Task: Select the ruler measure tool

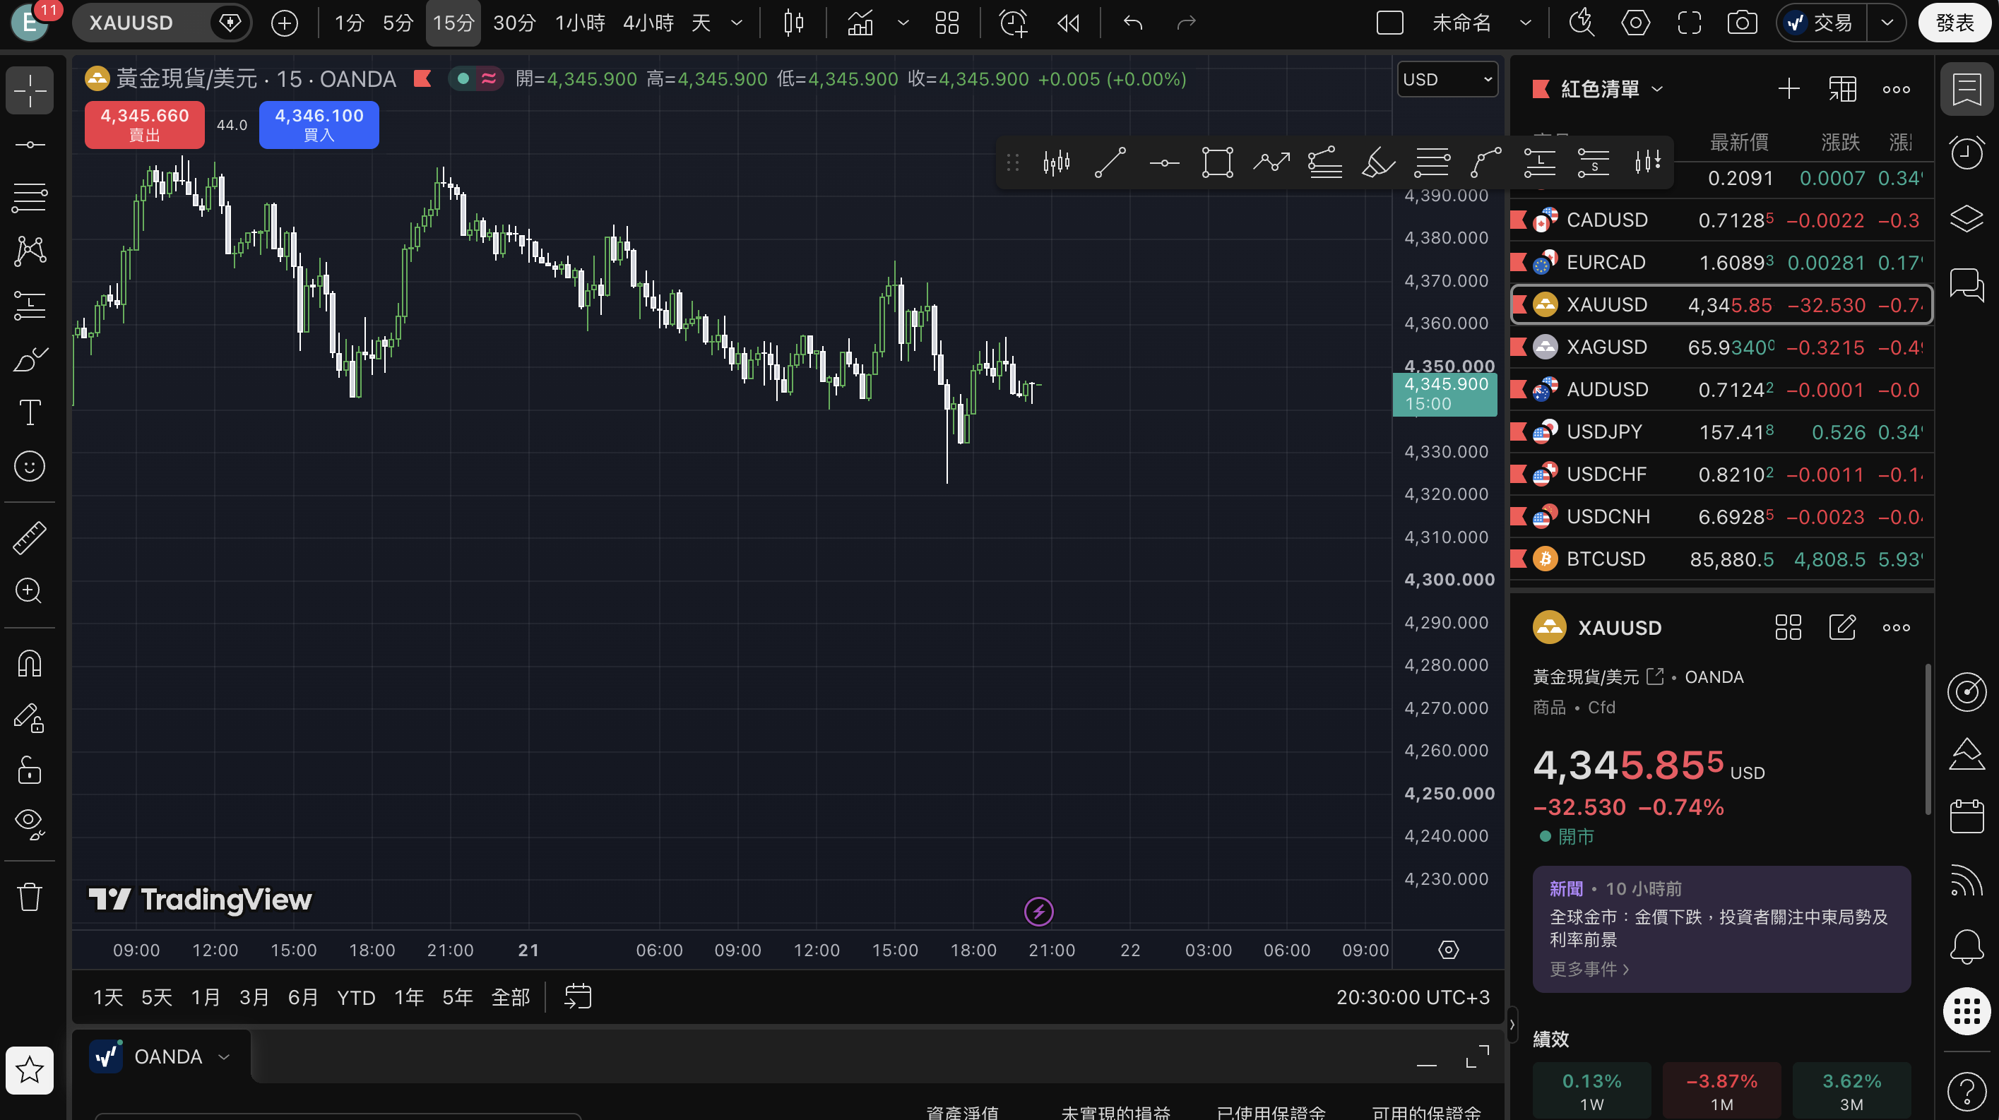Action: tap(30, 537)
